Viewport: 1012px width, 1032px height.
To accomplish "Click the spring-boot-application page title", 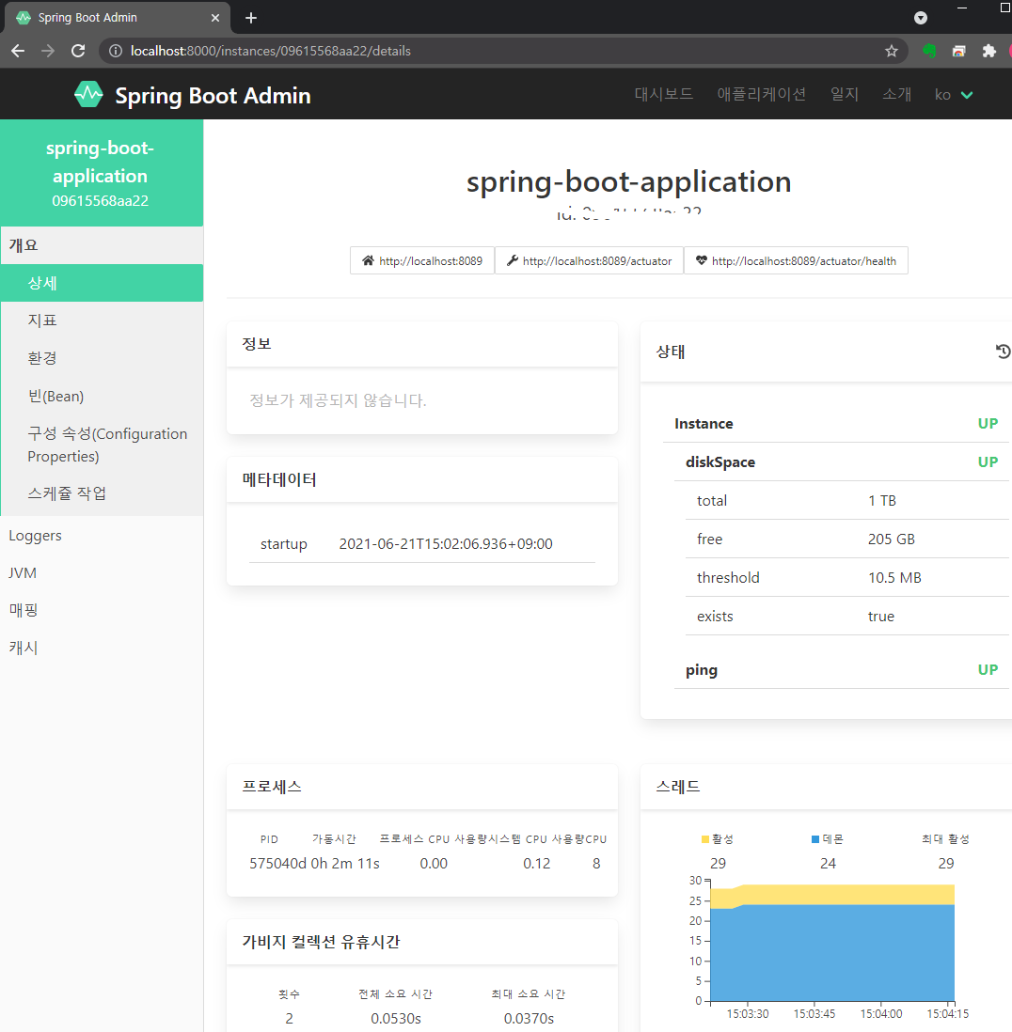I will click(x=629, y=182).
